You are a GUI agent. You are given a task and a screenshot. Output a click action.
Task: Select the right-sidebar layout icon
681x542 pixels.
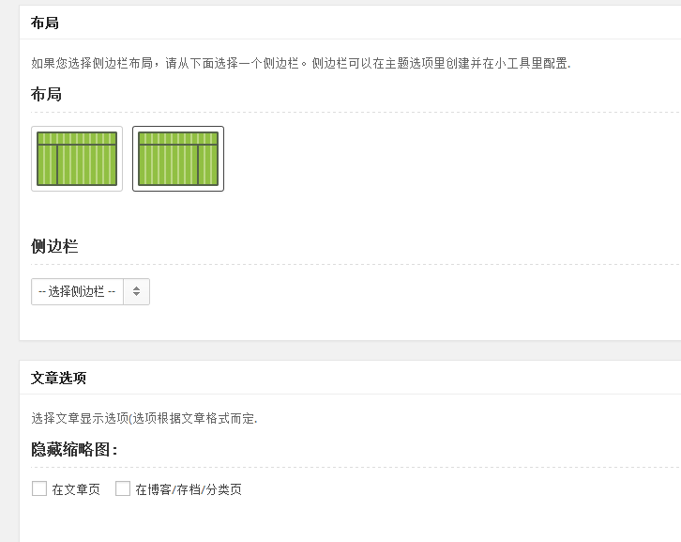pyautogui.click(x=178, y=159)
